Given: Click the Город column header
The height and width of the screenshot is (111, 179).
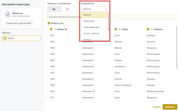Looking at the screenshot, I should (x=124, y=29).
